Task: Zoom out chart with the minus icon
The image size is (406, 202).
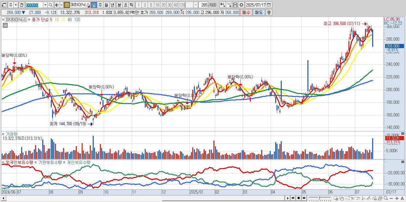Action: pyautogui.click(x=391, y=198)
